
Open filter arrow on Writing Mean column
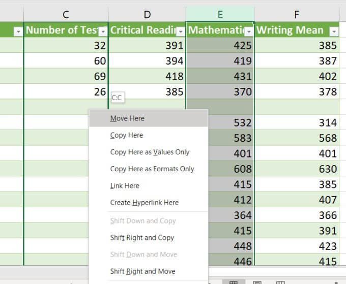pyautogui.click(x=334, y=31)
